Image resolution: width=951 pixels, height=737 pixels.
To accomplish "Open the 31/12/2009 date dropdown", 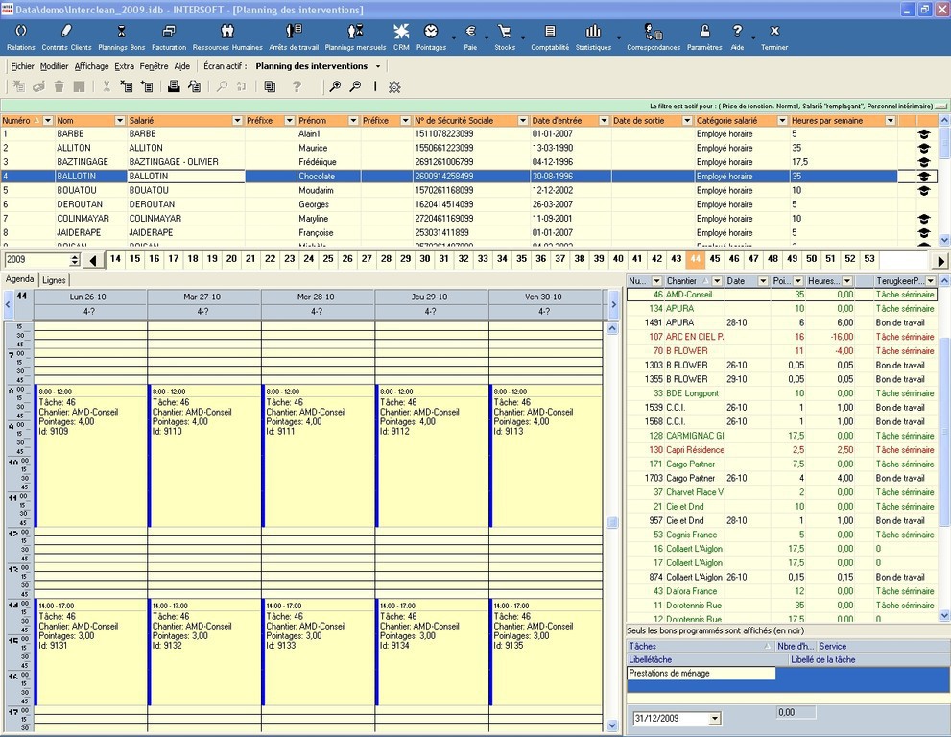I will click(x=714, y=719).
